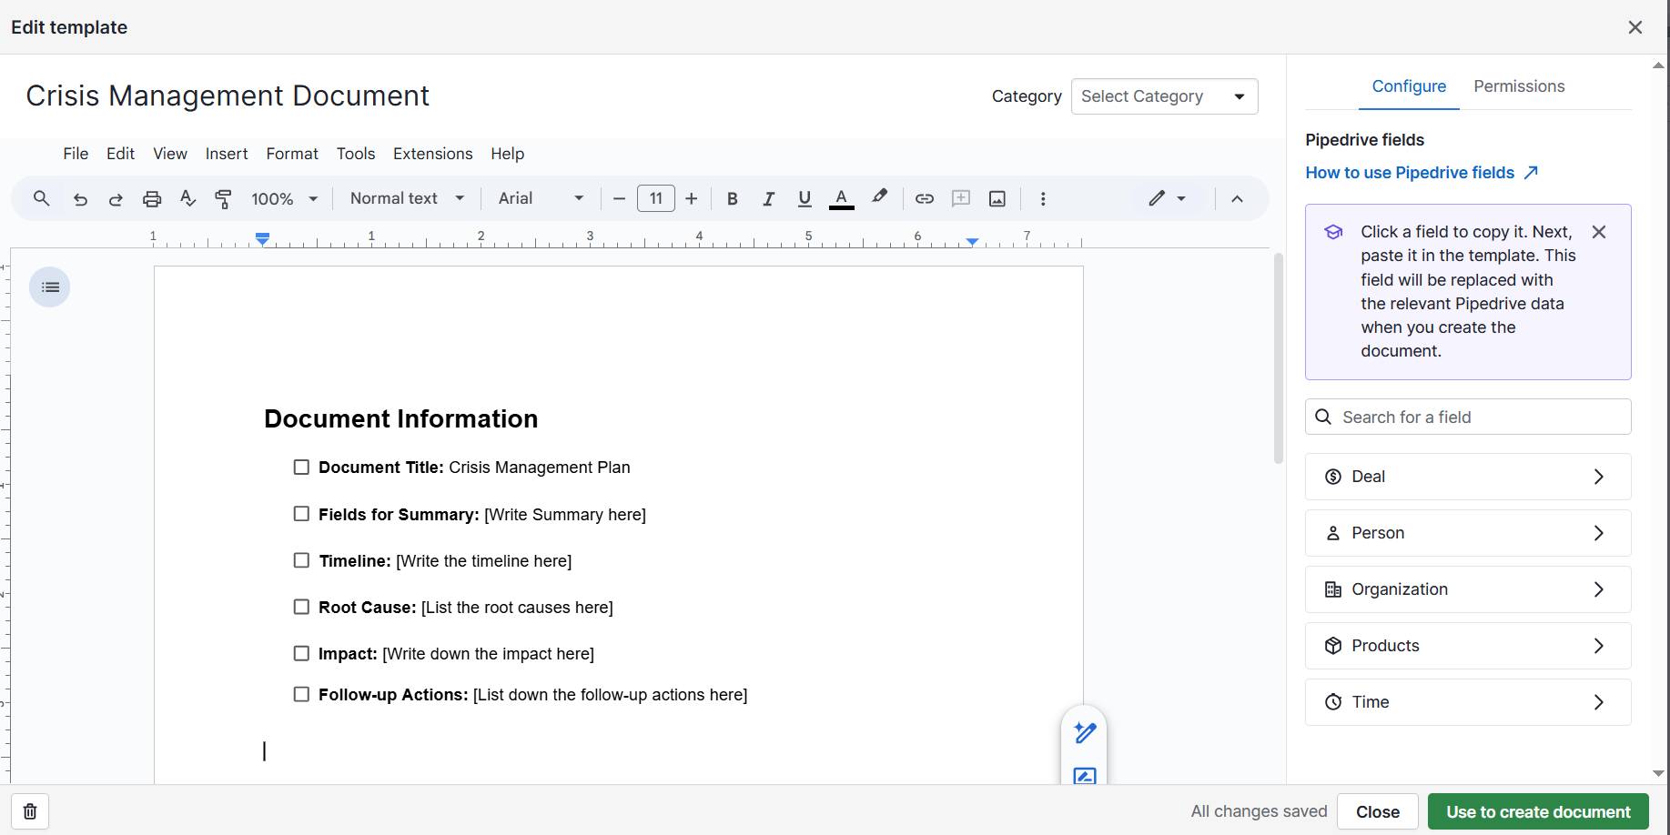Check the Follow-up Actions checkbox
Screen dimensions: 1670x835
(x=301, y=694)
